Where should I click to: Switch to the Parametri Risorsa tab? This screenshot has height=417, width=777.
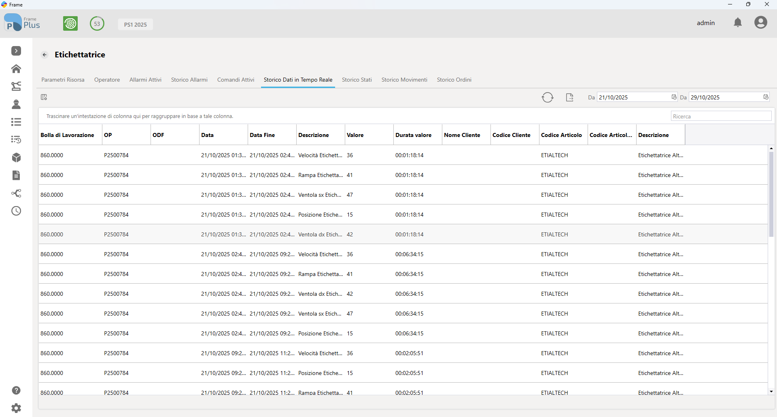tap(63, 80)
